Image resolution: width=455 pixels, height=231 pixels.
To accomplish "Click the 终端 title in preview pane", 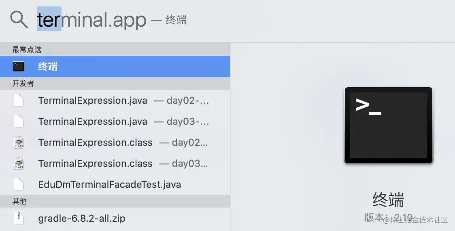I will [388, 199].
